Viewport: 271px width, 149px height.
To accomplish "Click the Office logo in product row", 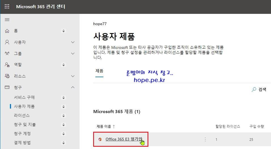I will coord(100,139).
